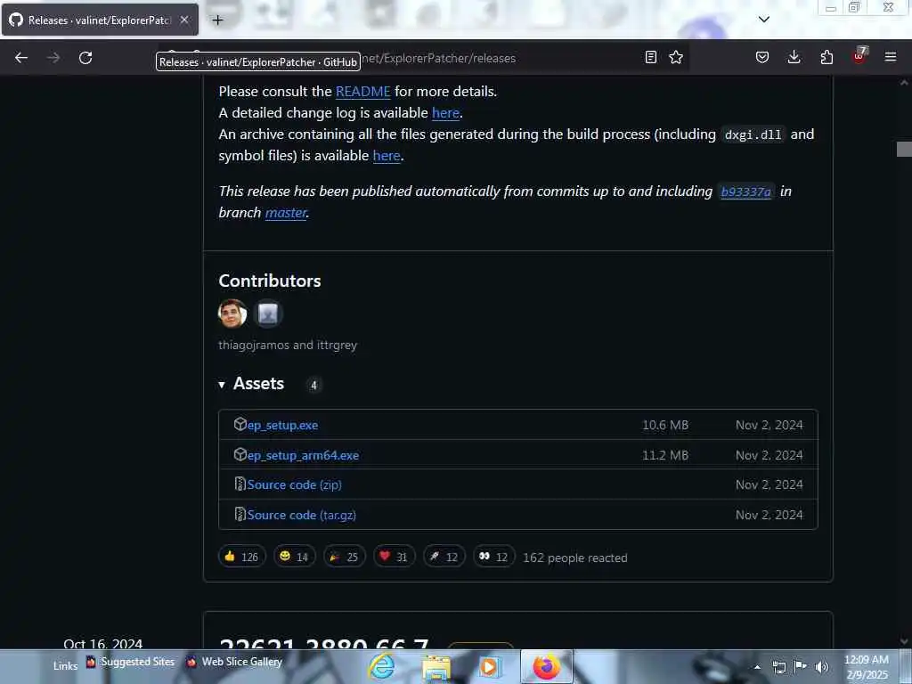Screen dimensions: 912x684
Task: Open the volume speaker icon
Action: pos(822,667)
